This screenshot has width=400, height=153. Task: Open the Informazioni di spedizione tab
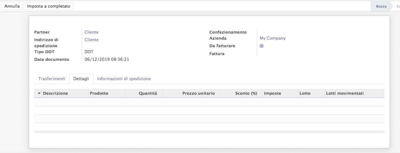click(x=124, y=79)
